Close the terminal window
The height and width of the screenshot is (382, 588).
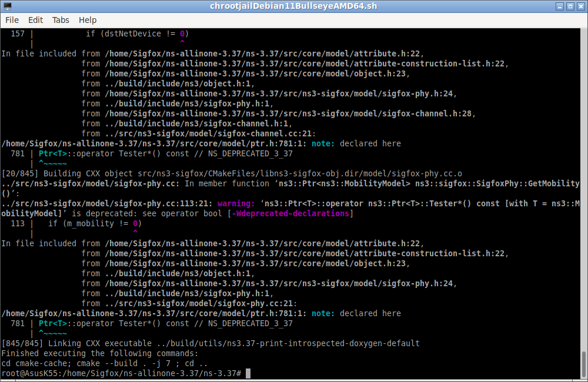580,6
